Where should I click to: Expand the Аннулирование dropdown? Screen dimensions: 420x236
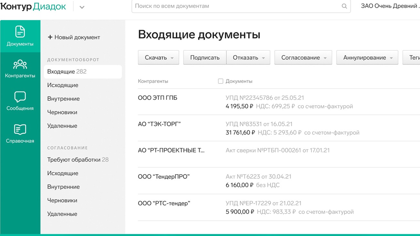coord(367,58)
